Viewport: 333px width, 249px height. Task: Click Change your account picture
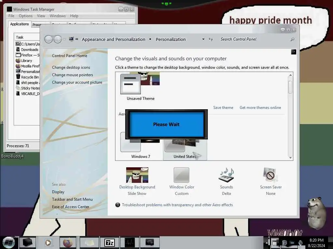coord(77,82)
